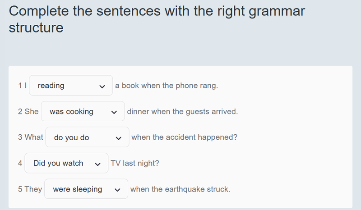361x210 pixels.
Task: Click the "Complete the sentences" heading
Action: (157, 19)
